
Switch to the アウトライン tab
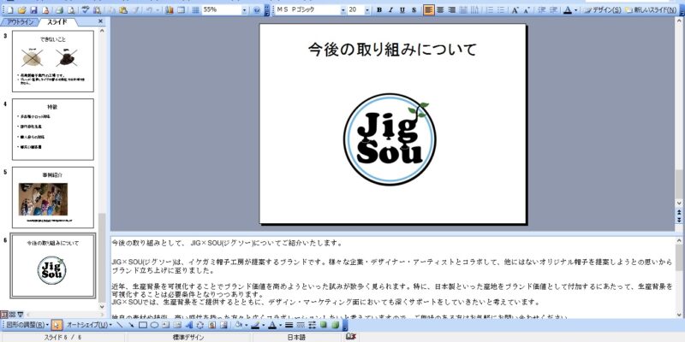pos(19,22)
